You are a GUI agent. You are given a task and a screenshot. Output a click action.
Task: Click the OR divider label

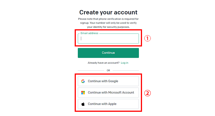tap(108, 70)
